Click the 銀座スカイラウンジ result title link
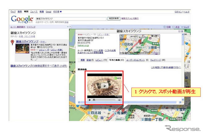Screen dimensions: 204x135 tap(27, 42)
